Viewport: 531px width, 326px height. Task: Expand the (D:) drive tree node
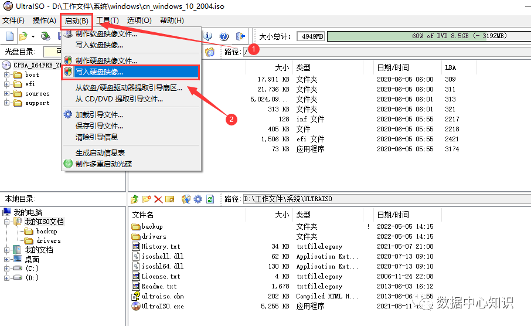6,278
